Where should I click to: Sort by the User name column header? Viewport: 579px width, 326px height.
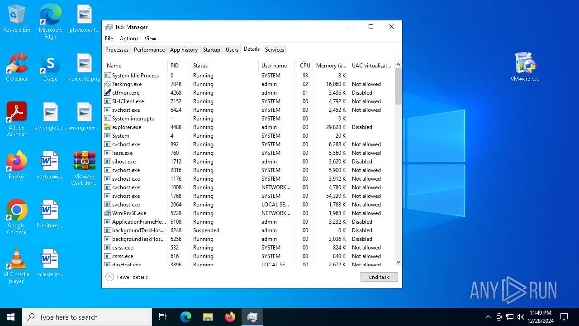(276, 66)
